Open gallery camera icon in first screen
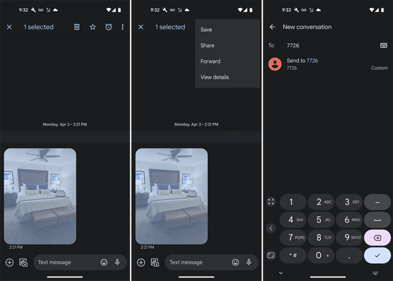The image size is (393, 281). point(24,262)
